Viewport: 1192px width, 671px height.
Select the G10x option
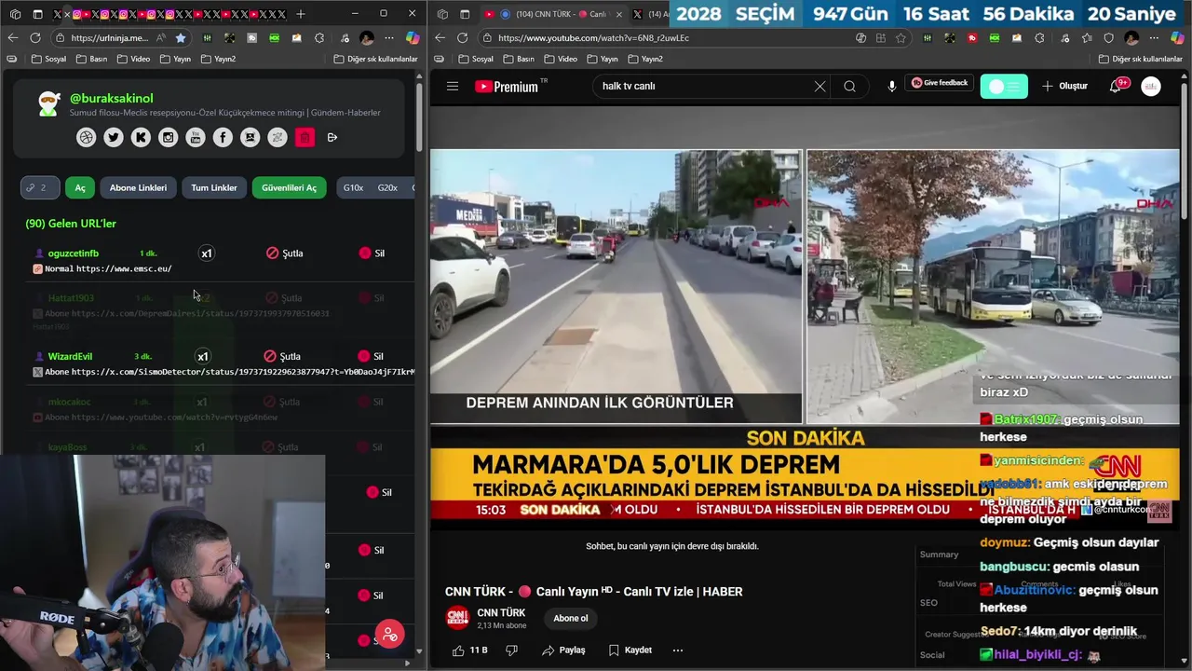click(x=353, y=187)
